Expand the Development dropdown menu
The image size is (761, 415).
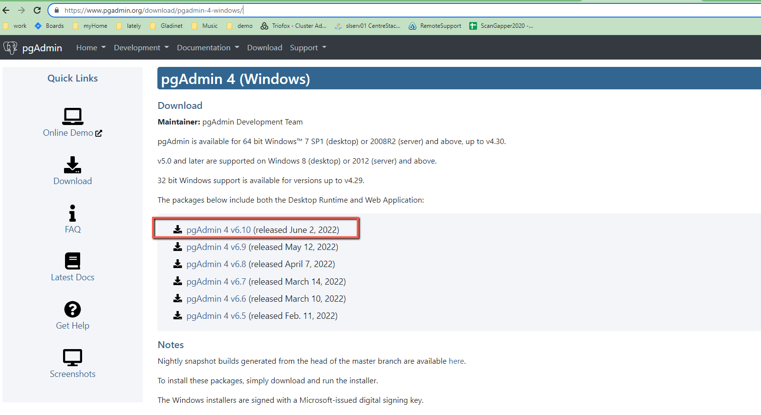(x=141, y=48)
